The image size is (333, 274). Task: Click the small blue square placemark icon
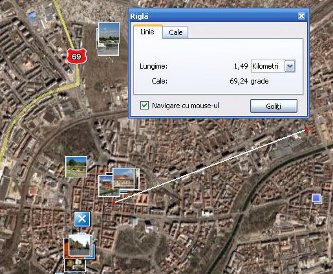[x=316, y=198]
